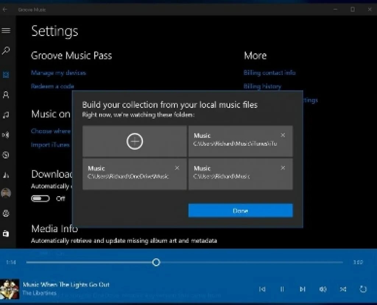377x305 pixels.
Task: Add a folder with the plus tile
Action: 134,141
